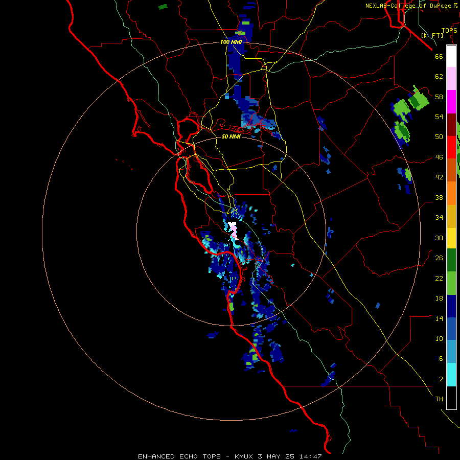Click the light green 22 kft legend swatch

click(x=451, y=283)
